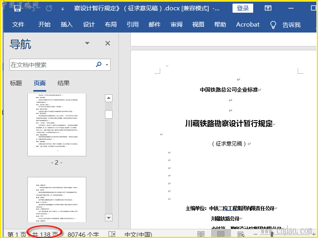Click 中文(中国) language indicator
The width and height of the screenshot is (318, 238).
(138, 235)
